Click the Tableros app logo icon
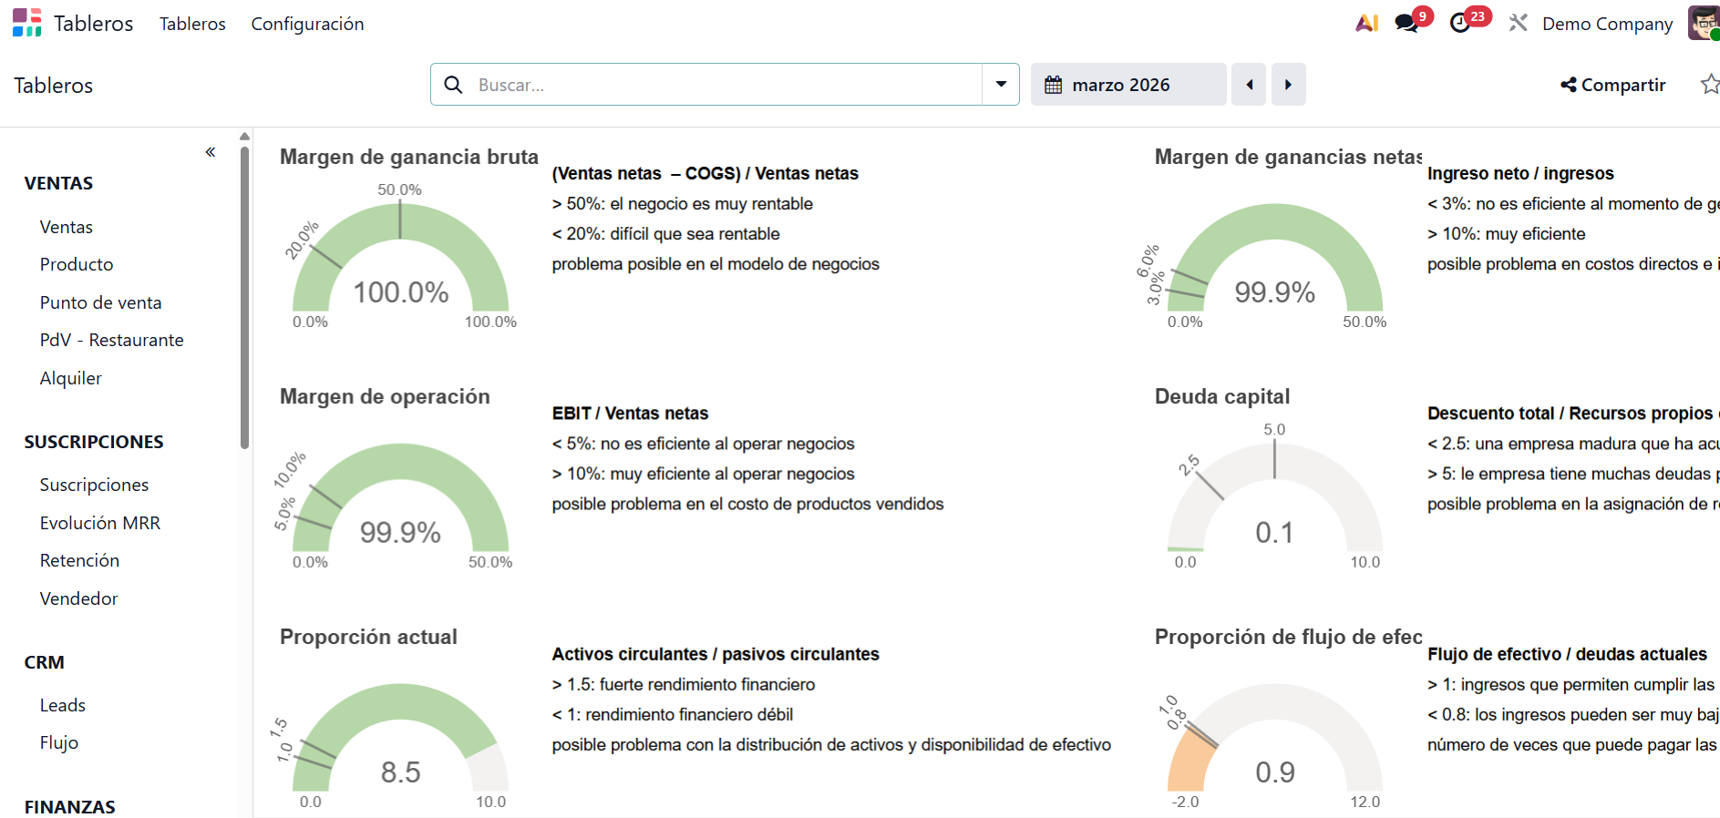The image size is (1720, 818). tap(26, 23)
